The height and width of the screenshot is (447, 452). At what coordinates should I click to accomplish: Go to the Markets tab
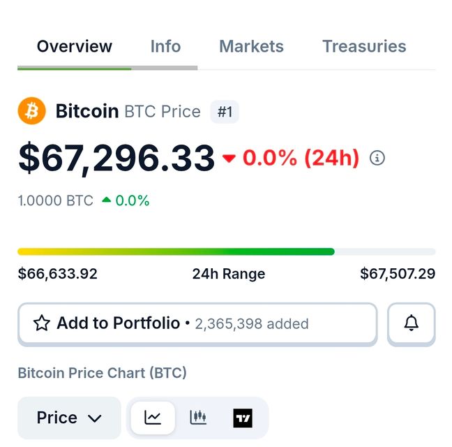(x=251, y=47)
